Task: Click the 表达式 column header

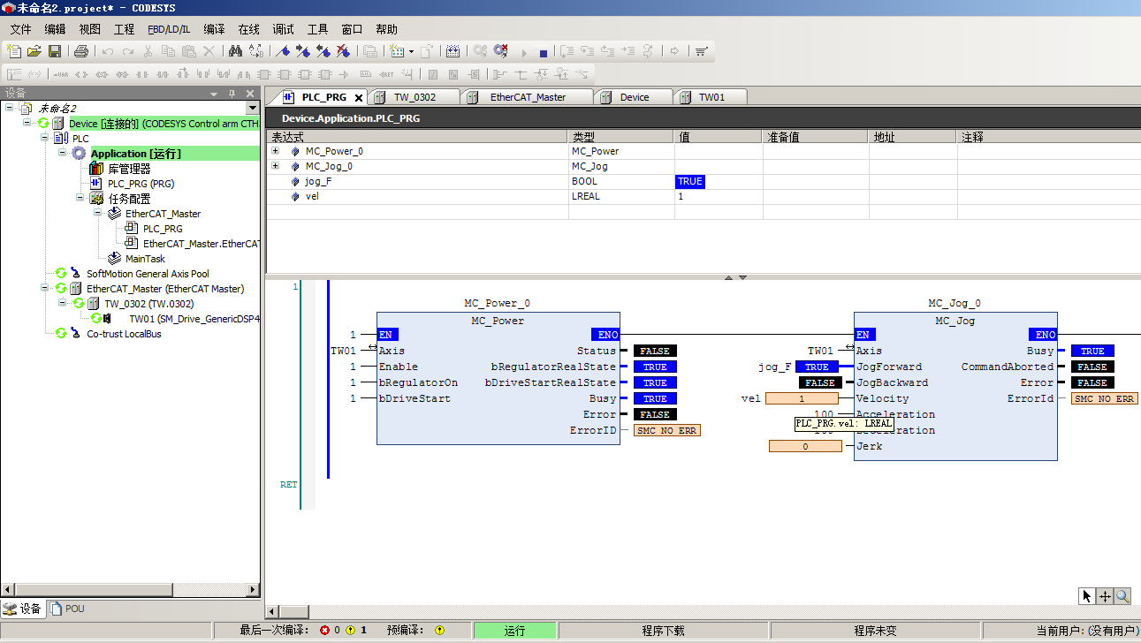Action: (416, 137)
